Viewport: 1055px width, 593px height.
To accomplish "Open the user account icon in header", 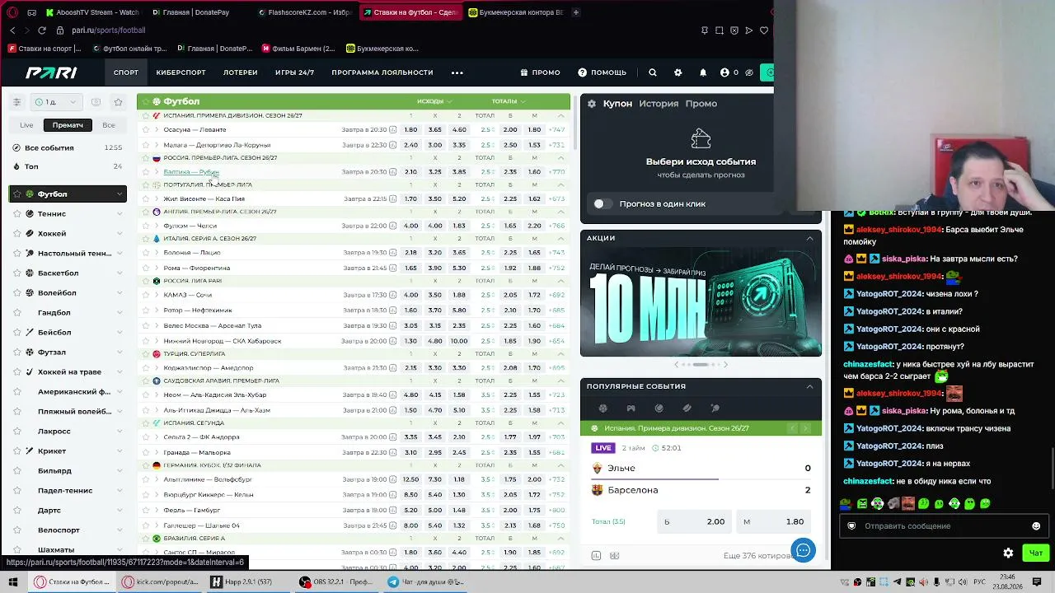I will coord(724,72).
